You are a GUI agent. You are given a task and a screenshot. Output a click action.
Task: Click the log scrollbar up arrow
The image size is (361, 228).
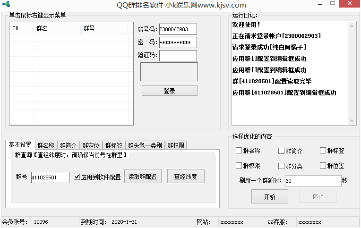point(352,26)
